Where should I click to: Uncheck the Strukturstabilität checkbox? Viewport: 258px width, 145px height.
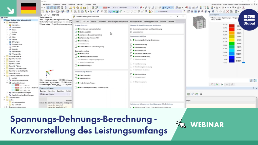tap(76, 32)
